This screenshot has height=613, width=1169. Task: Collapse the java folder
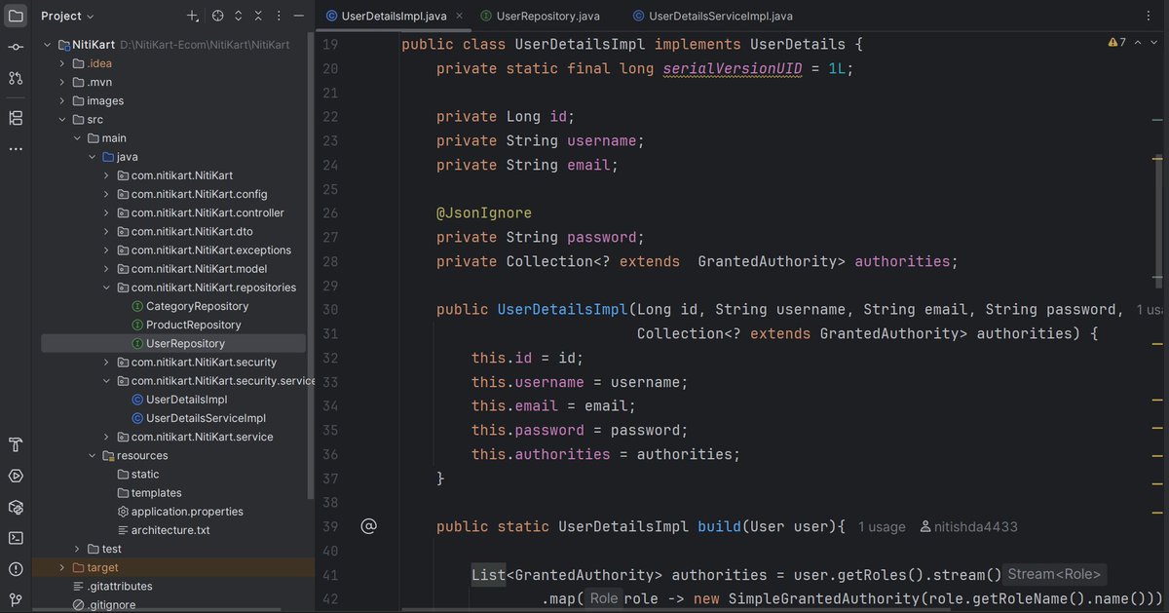pyautogui.click(x=93, y=157)
